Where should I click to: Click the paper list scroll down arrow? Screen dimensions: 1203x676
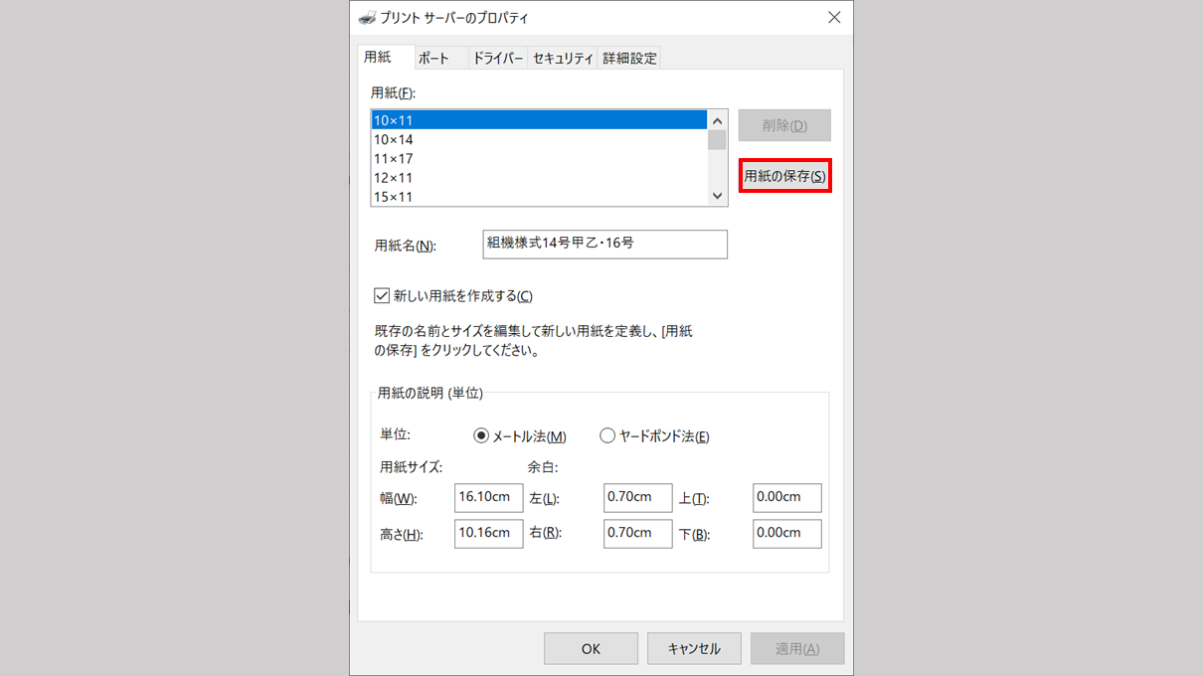[x=717, y=196]
